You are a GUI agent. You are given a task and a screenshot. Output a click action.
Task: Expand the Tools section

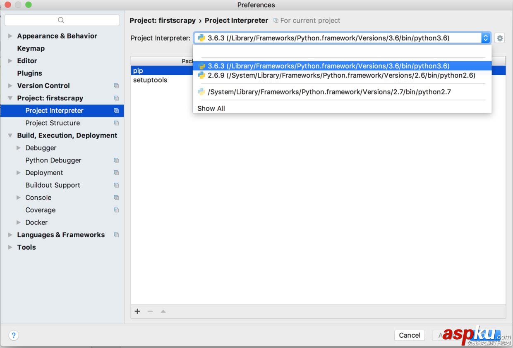click(x=10, y=247)
